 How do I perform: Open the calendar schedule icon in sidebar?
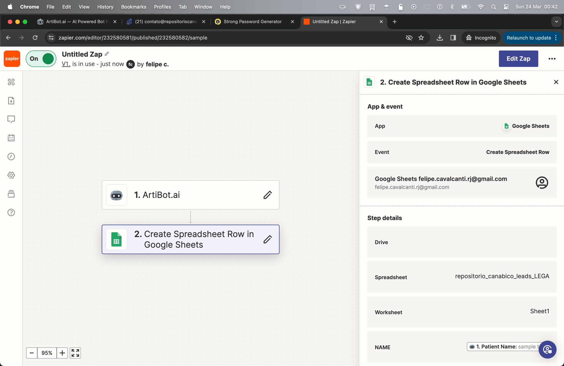tap(11, 138)
